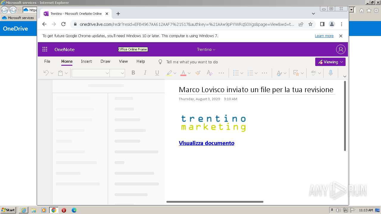Switch to the View ribbon tab
381x214 pixels.
(x=124, y=61)
